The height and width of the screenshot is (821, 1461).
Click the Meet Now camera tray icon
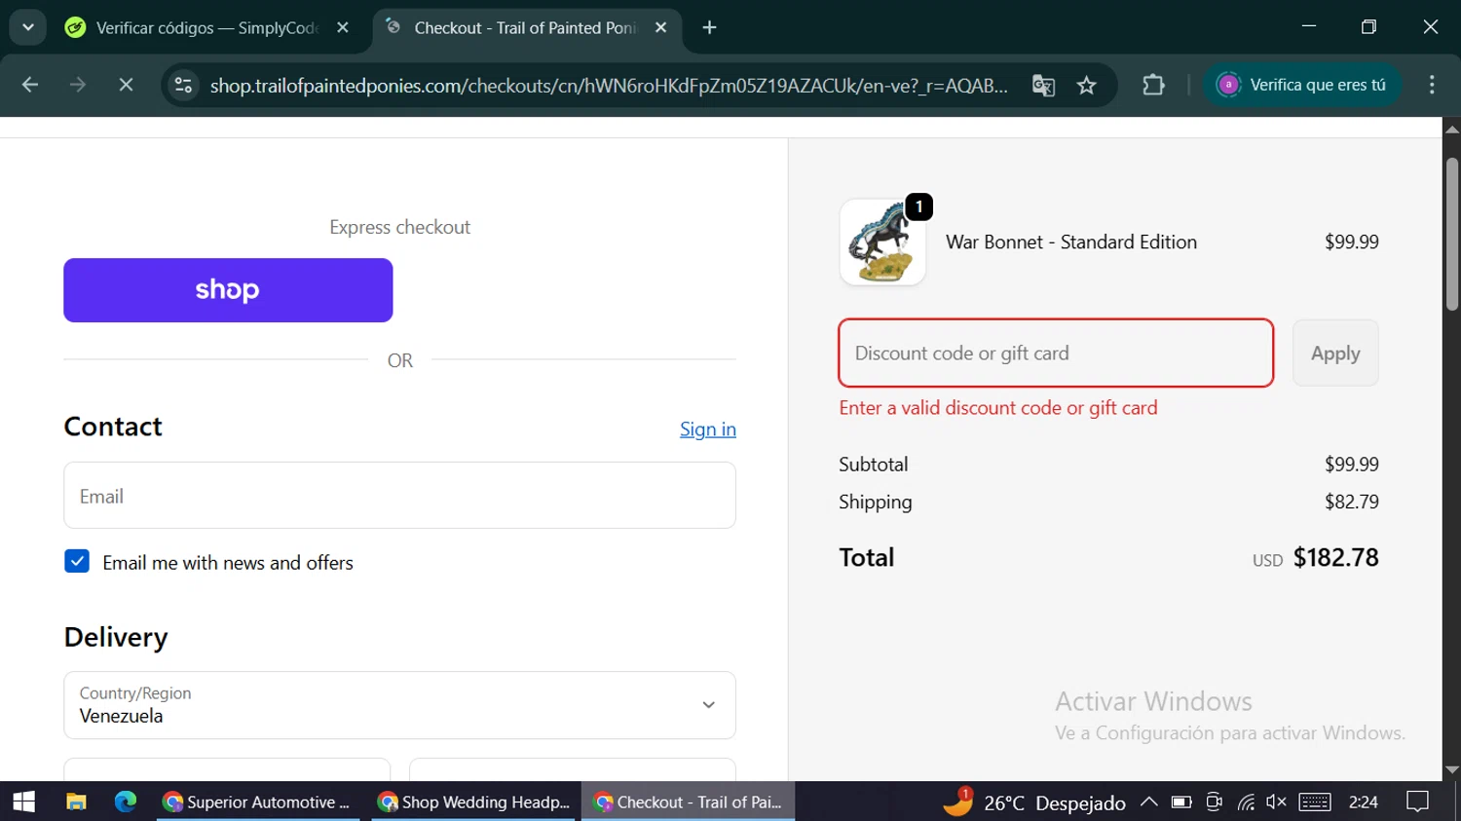pos(1214,802)
